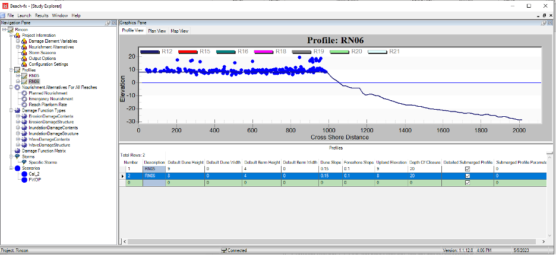The height and width of the screenshot is (255, 556).
Task: Click the Damage Function Types icon
Action: 17,110
